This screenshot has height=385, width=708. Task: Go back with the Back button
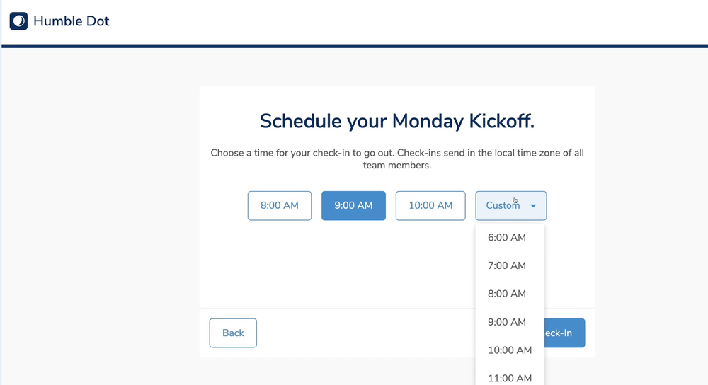[x=233, y=333]
